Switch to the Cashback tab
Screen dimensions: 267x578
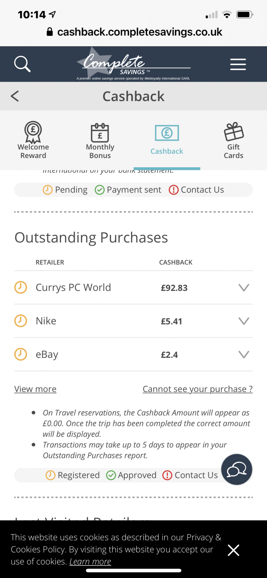167,140
